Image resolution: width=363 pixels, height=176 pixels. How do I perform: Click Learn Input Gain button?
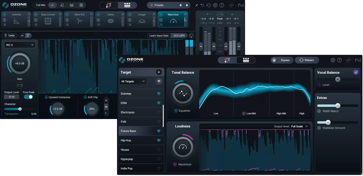[159, 35]
